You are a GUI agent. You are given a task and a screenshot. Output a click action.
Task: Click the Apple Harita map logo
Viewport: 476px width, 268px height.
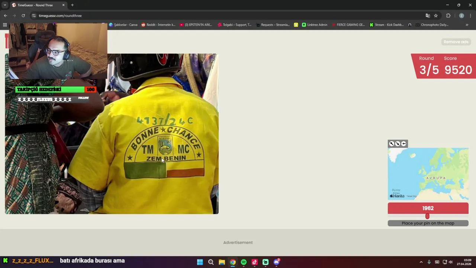pos(397,196)
